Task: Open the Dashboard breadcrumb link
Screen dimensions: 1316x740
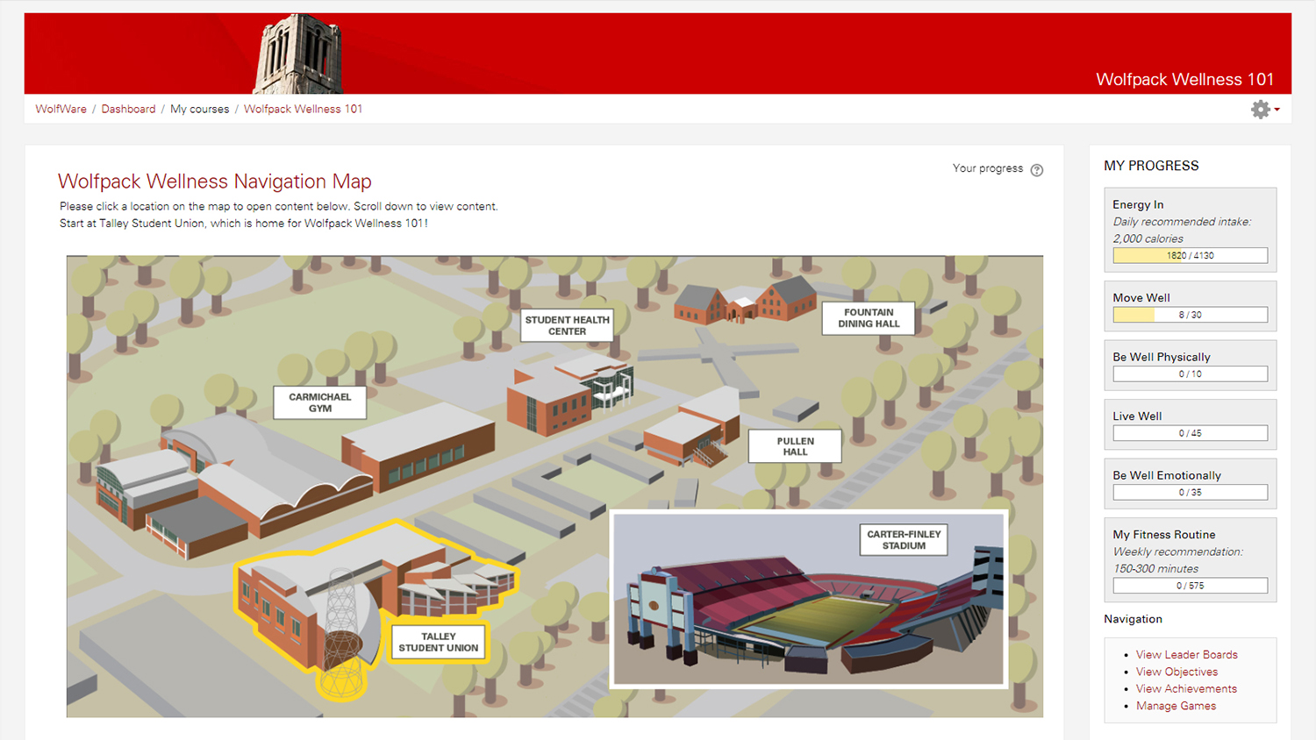Action: click(x=128, y=109)
